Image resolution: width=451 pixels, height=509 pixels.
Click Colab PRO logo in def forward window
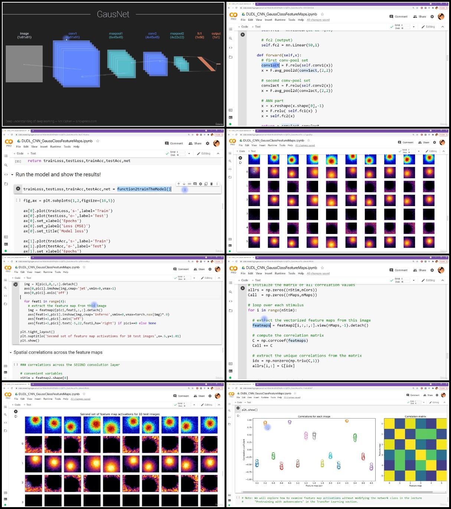233,16
